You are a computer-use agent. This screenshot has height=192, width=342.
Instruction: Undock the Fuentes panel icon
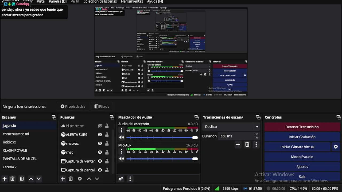[x=112, y=117]
